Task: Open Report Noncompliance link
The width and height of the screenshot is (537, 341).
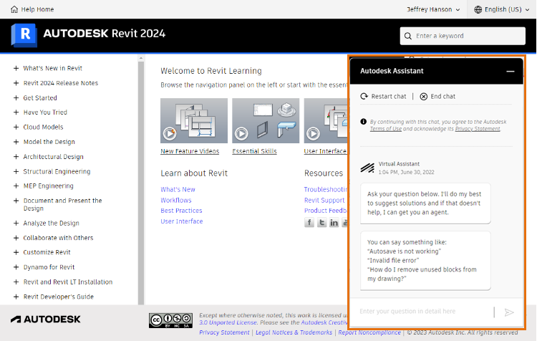Action: [x=369, y=332]
